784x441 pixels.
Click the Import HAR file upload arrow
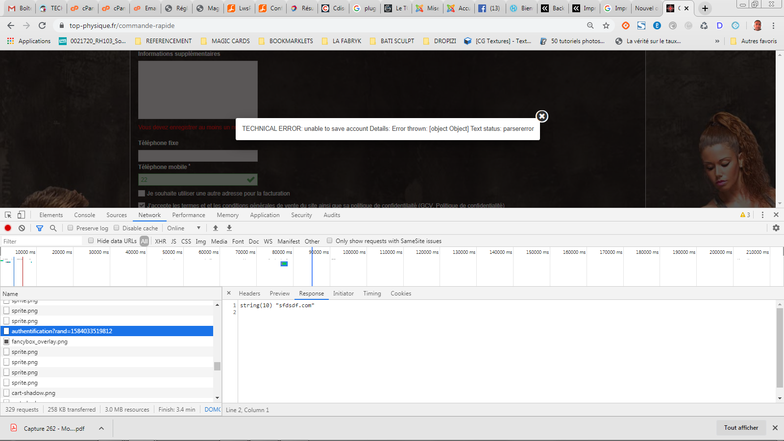pyautogui.click(x=216, y=228)
